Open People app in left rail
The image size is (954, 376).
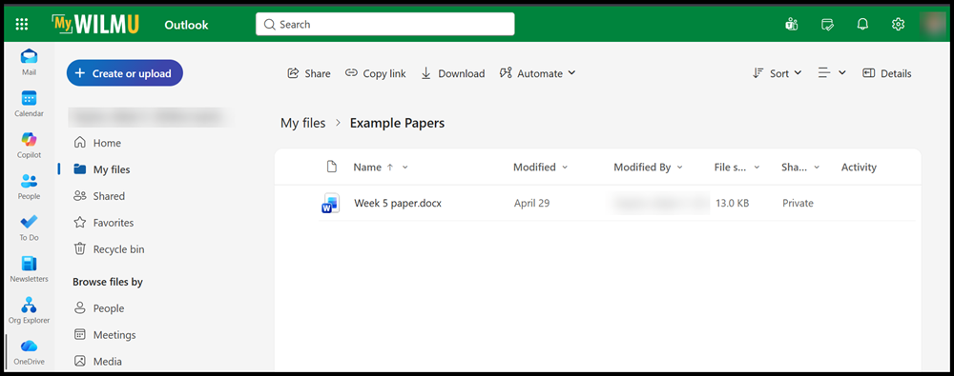point(29,187)
